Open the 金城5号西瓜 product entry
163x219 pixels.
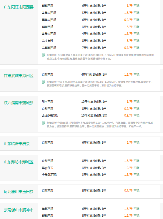[50, 115]
